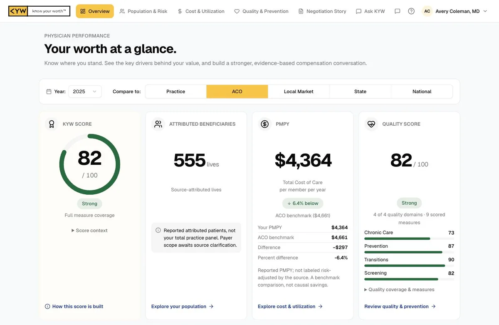This screenshot has width=499, height=325.
Task: Click the Full measure coverage text
Action: 89,216
